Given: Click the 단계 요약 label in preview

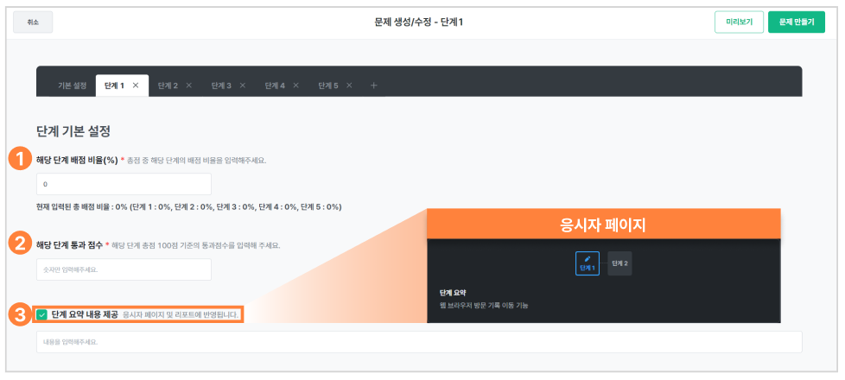Looking at the screenshot, I should (453, 294).
